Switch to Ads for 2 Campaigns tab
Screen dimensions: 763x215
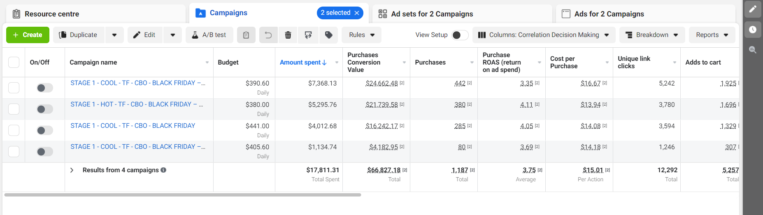645,14
